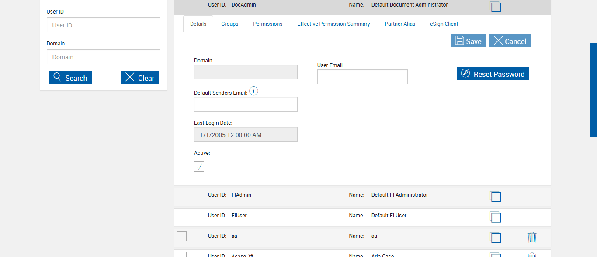
Task: Delete user aa with trash icon
Action: pyautogui.click(x=532, y=237)
